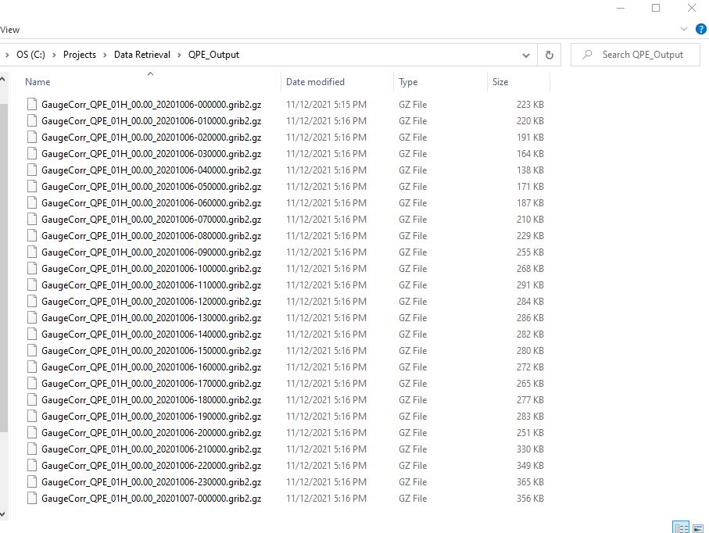Viewport: 709px width, 533px height.
Task: Select file name ending 20201006-230000.grib2.gz
Action: coord(152,482)
